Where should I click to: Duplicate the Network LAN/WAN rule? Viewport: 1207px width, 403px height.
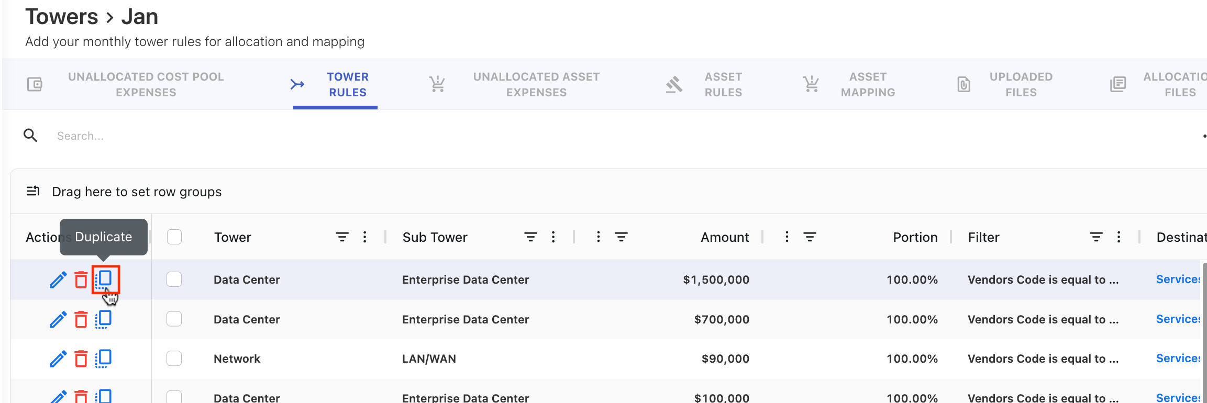click(x=104, y=359)
